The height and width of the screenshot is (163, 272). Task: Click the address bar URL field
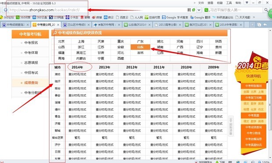pos(97,10)
